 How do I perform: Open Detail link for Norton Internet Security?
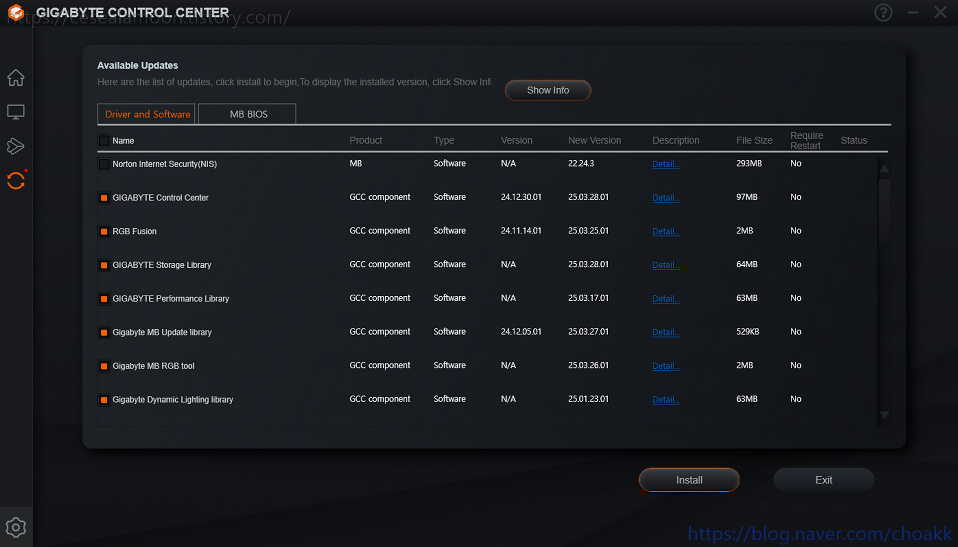666,164
